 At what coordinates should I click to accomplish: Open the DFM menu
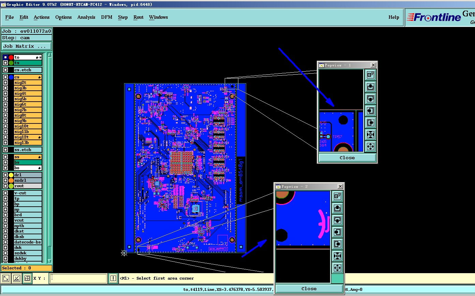pyautogui.click(x=107, y=17)
